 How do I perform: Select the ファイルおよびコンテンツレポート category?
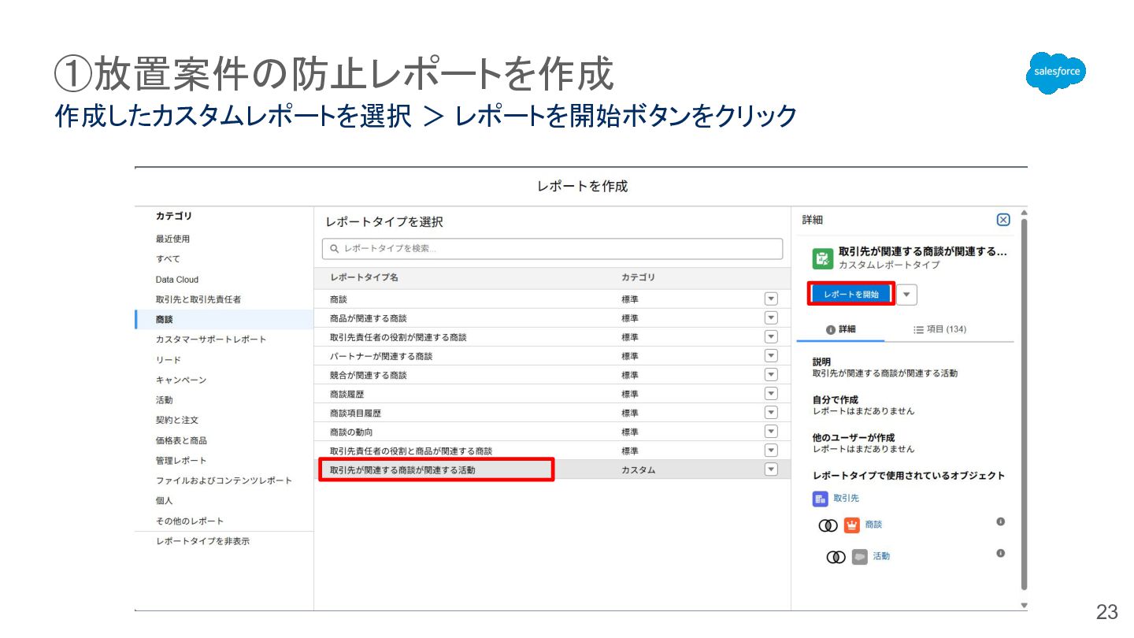tap(224, 480)
